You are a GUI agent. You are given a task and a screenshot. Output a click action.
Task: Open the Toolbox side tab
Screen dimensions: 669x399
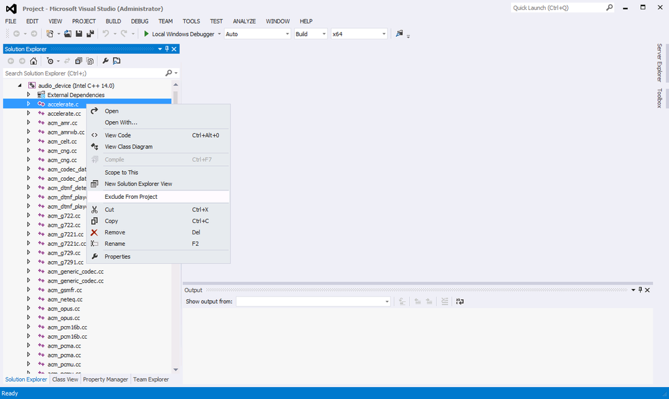(659, 98)
